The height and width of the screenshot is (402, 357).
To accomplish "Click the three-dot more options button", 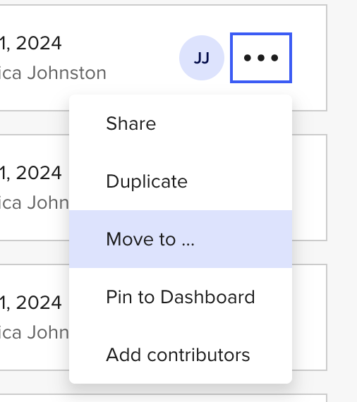I will pyautogui.click(x=261, y=58).
